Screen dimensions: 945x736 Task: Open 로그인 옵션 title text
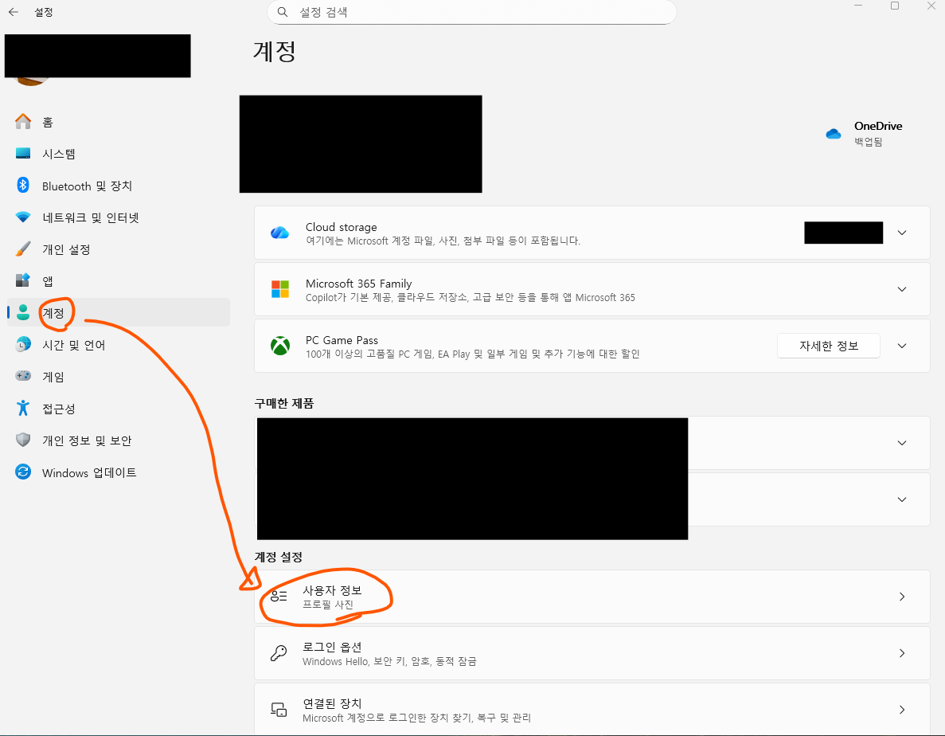pyautogui.click(x=332, y=647)
